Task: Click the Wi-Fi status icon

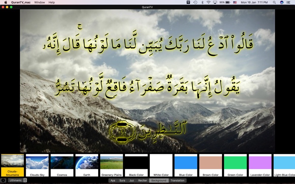Action: click(x=208, y=3)
